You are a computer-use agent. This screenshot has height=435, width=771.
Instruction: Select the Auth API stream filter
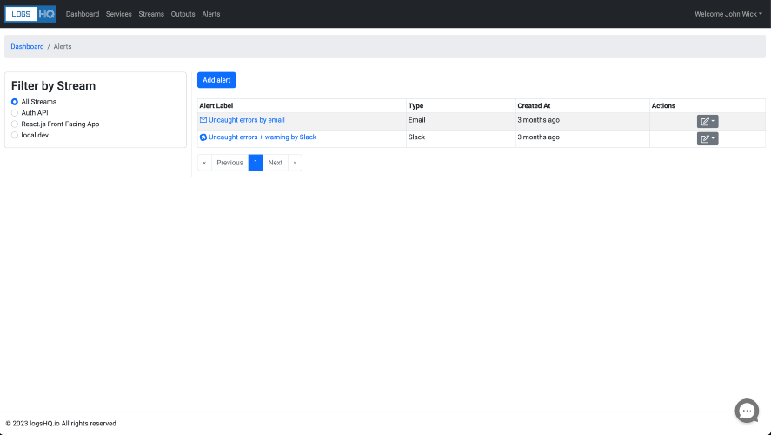pos(15,113)
